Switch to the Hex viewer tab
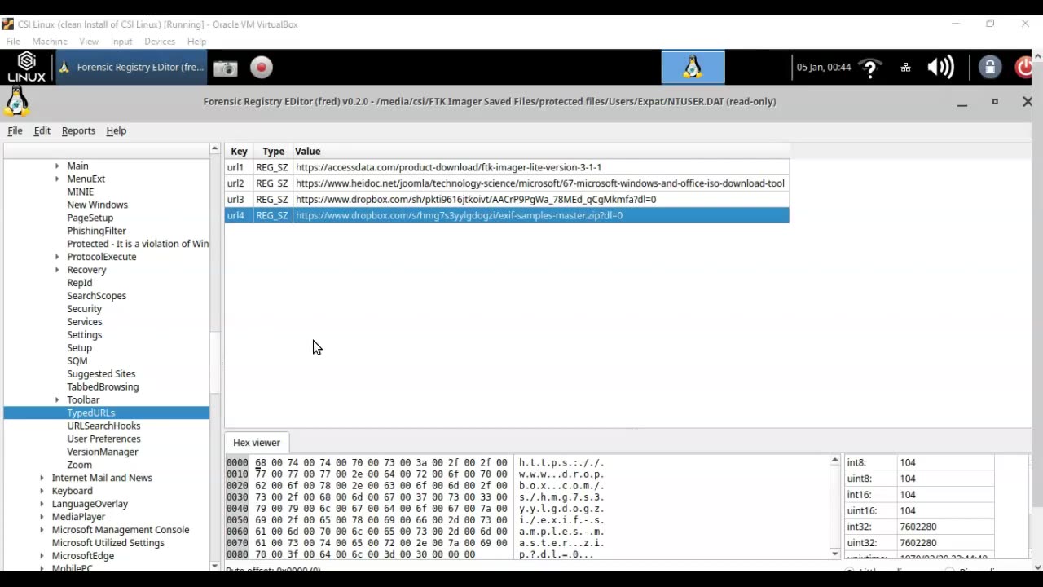The width and height of the screenshot is (1043, 587). click(256, 442)
